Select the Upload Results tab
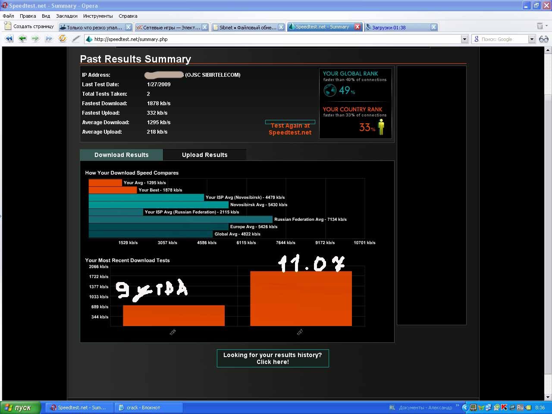The image size is (552, 414). coord(204,155)
